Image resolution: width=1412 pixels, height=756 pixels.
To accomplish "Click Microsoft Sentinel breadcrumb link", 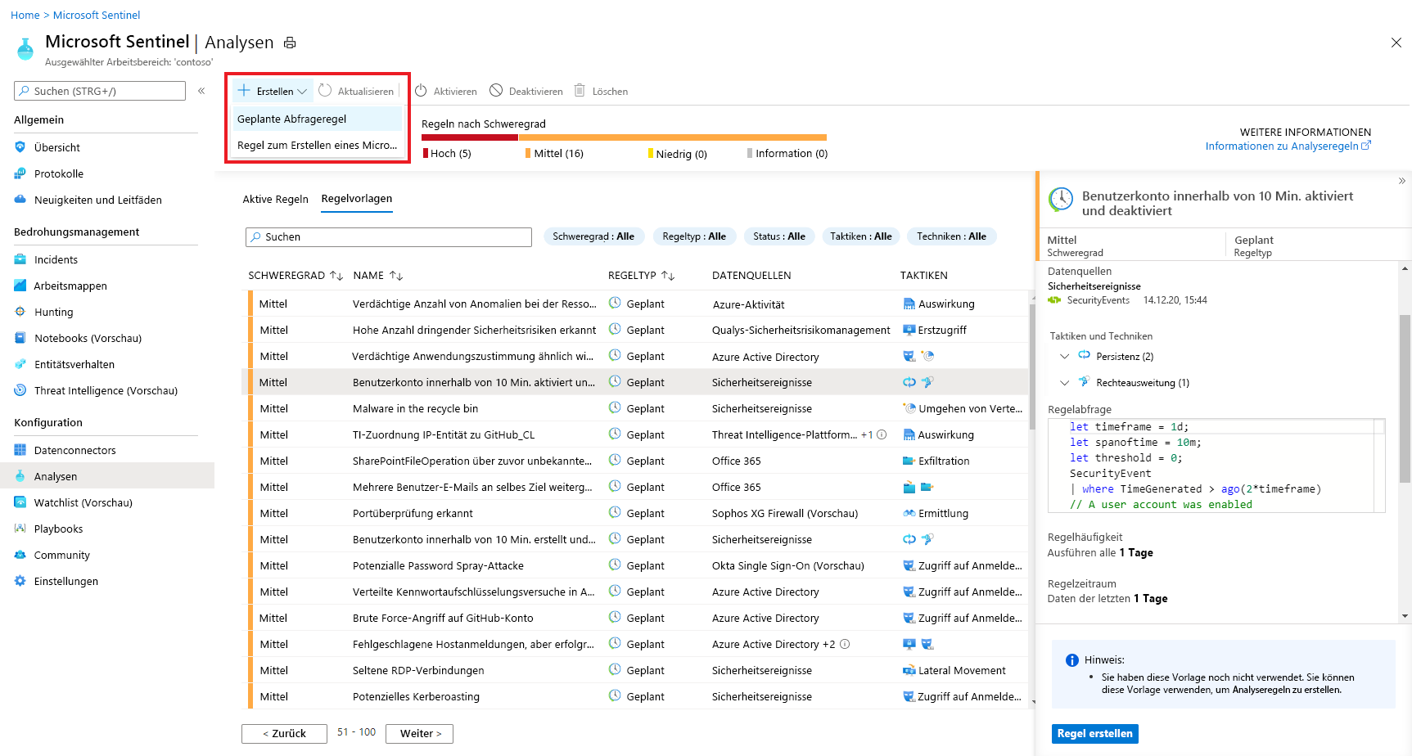I will 97,15.
